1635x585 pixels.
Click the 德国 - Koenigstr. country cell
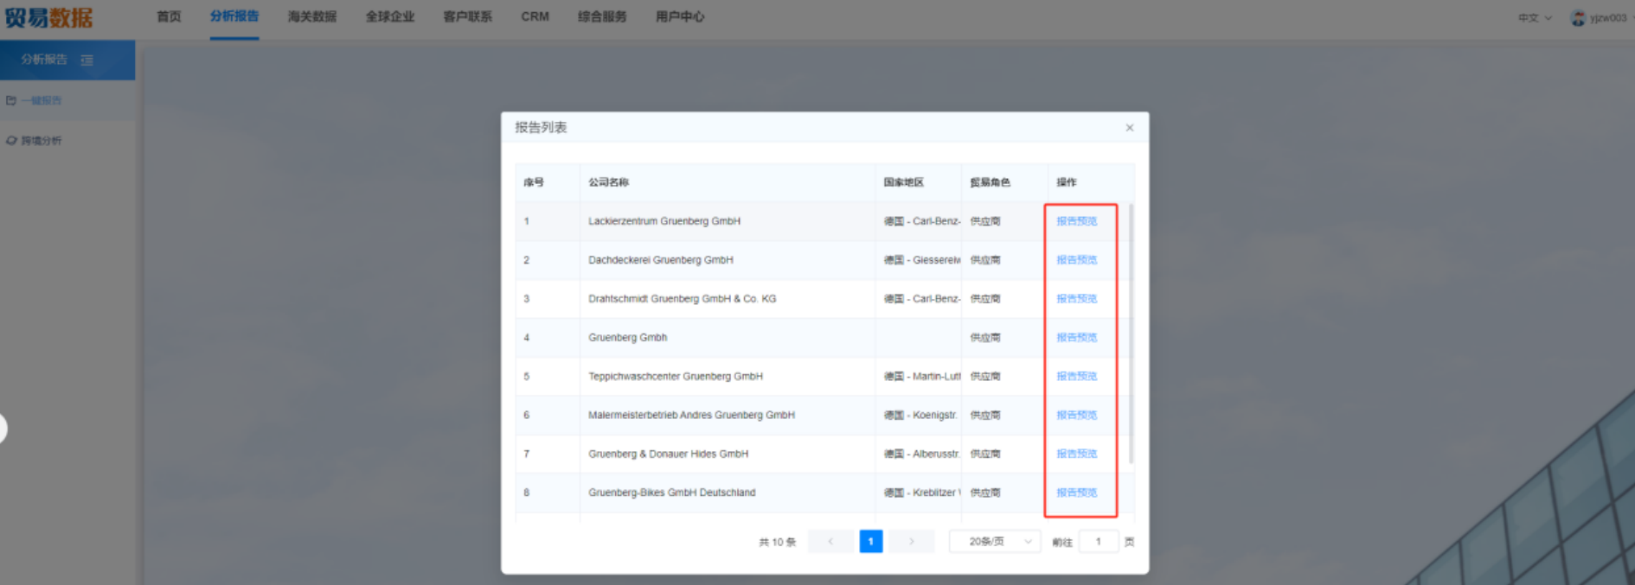[920, 416]
